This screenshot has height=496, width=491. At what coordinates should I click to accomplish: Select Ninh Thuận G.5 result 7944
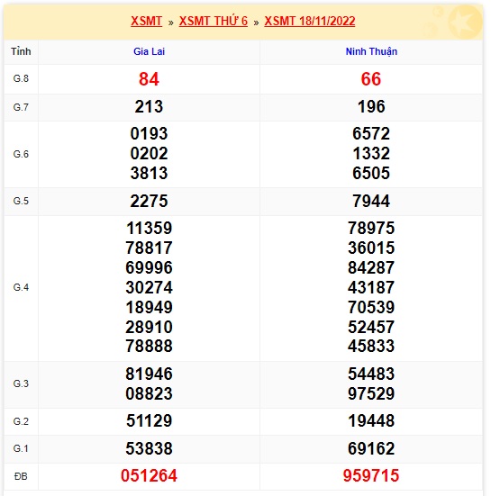pos(371,201)
